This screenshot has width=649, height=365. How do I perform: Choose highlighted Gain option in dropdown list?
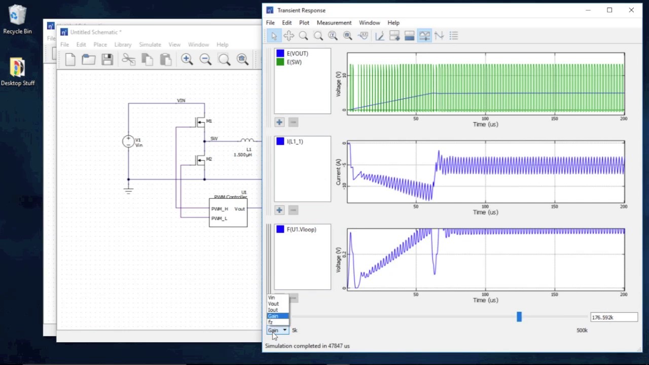[x=278, y=316]
